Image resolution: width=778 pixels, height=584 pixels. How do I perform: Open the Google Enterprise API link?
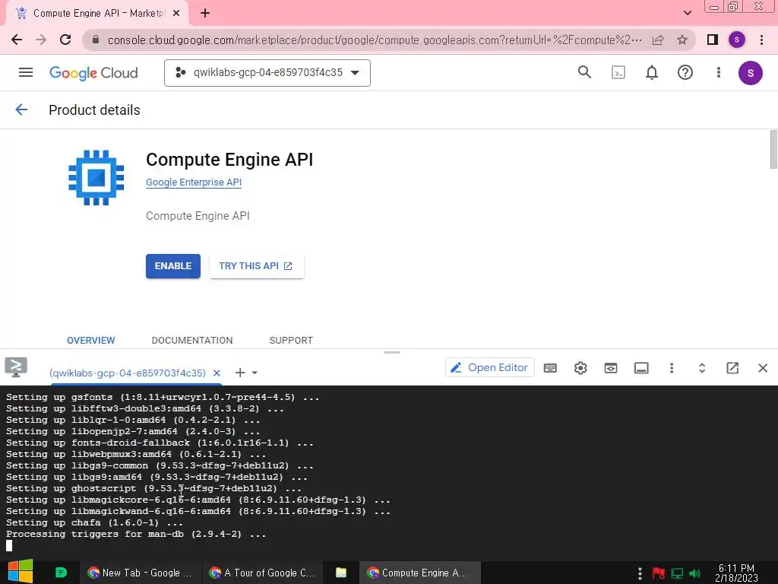click(194, 182)
